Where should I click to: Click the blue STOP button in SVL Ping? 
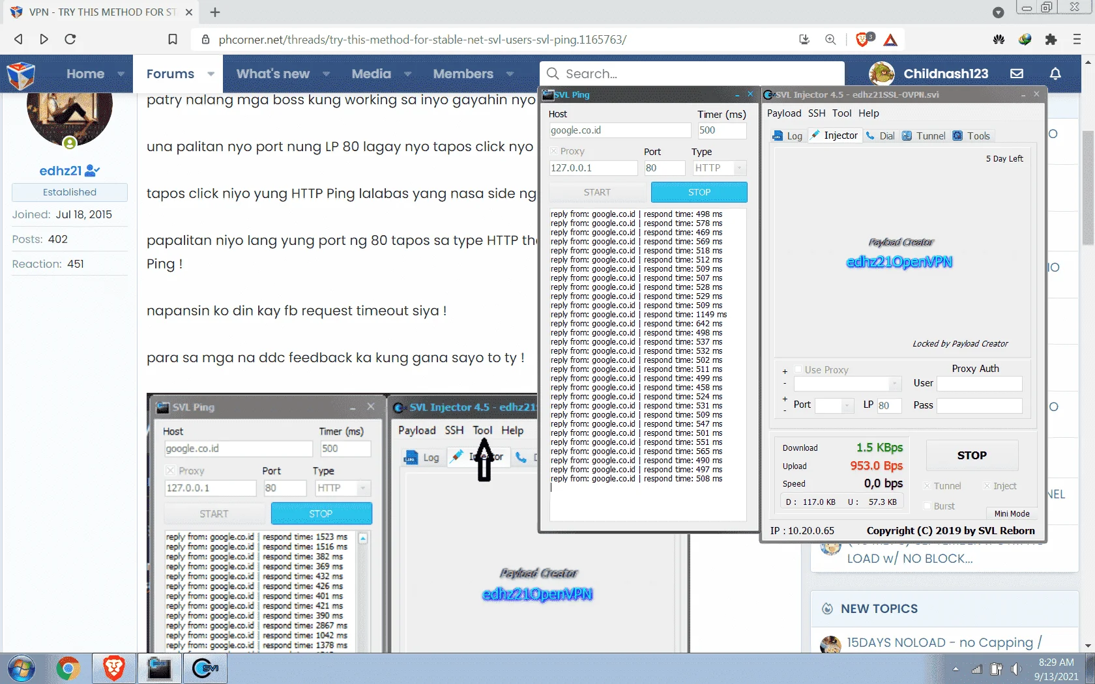point(699,192)
